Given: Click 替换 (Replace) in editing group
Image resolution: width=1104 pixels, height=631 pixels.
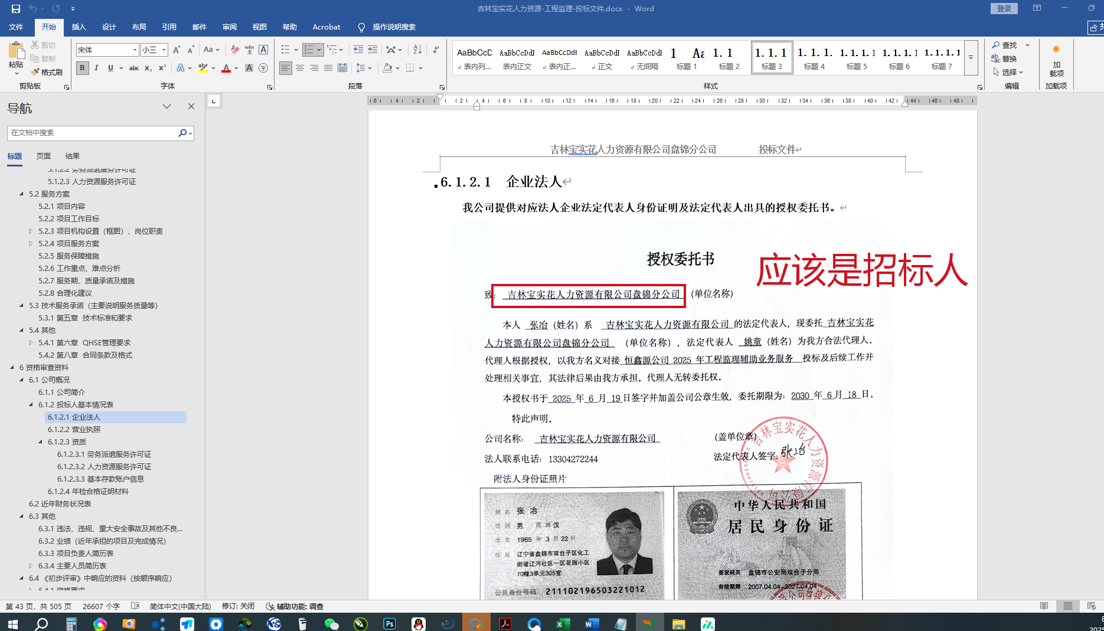Looking at the screenshot, I should click(1005, 58).
